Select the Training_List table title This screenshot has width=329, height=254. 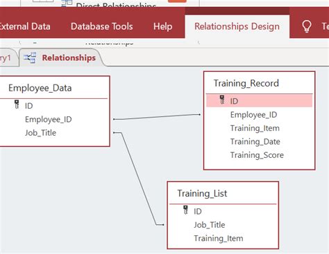(x=202, y=194)
